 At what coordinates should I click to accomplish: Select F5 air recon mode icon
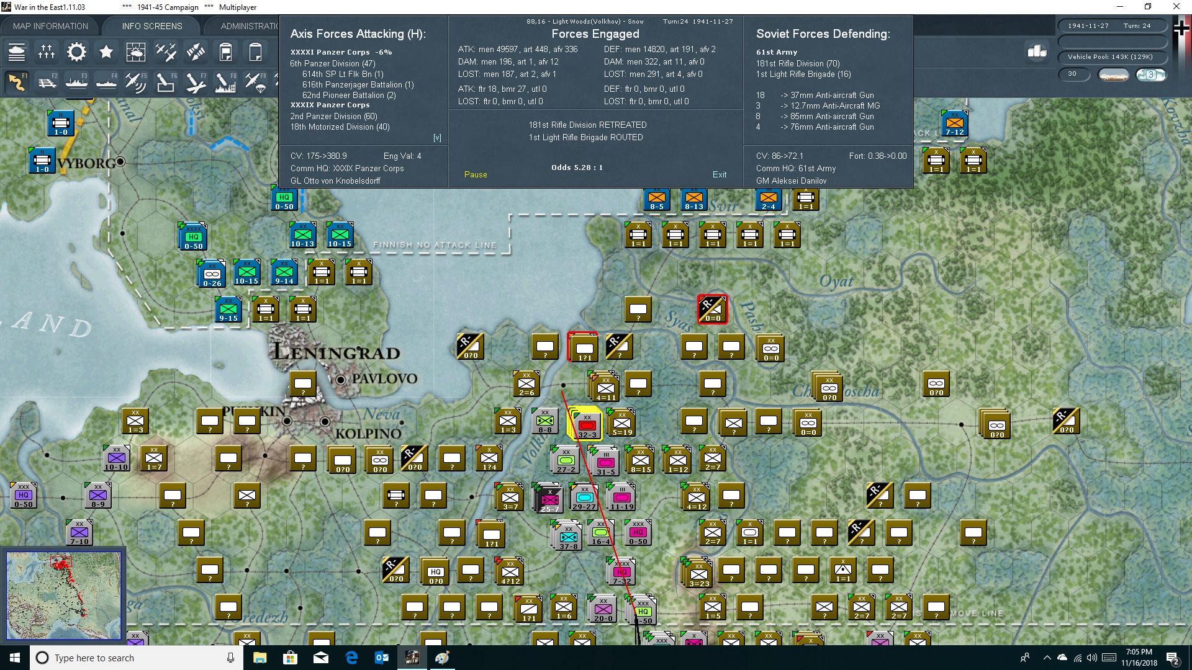click(x=136, y=82)
